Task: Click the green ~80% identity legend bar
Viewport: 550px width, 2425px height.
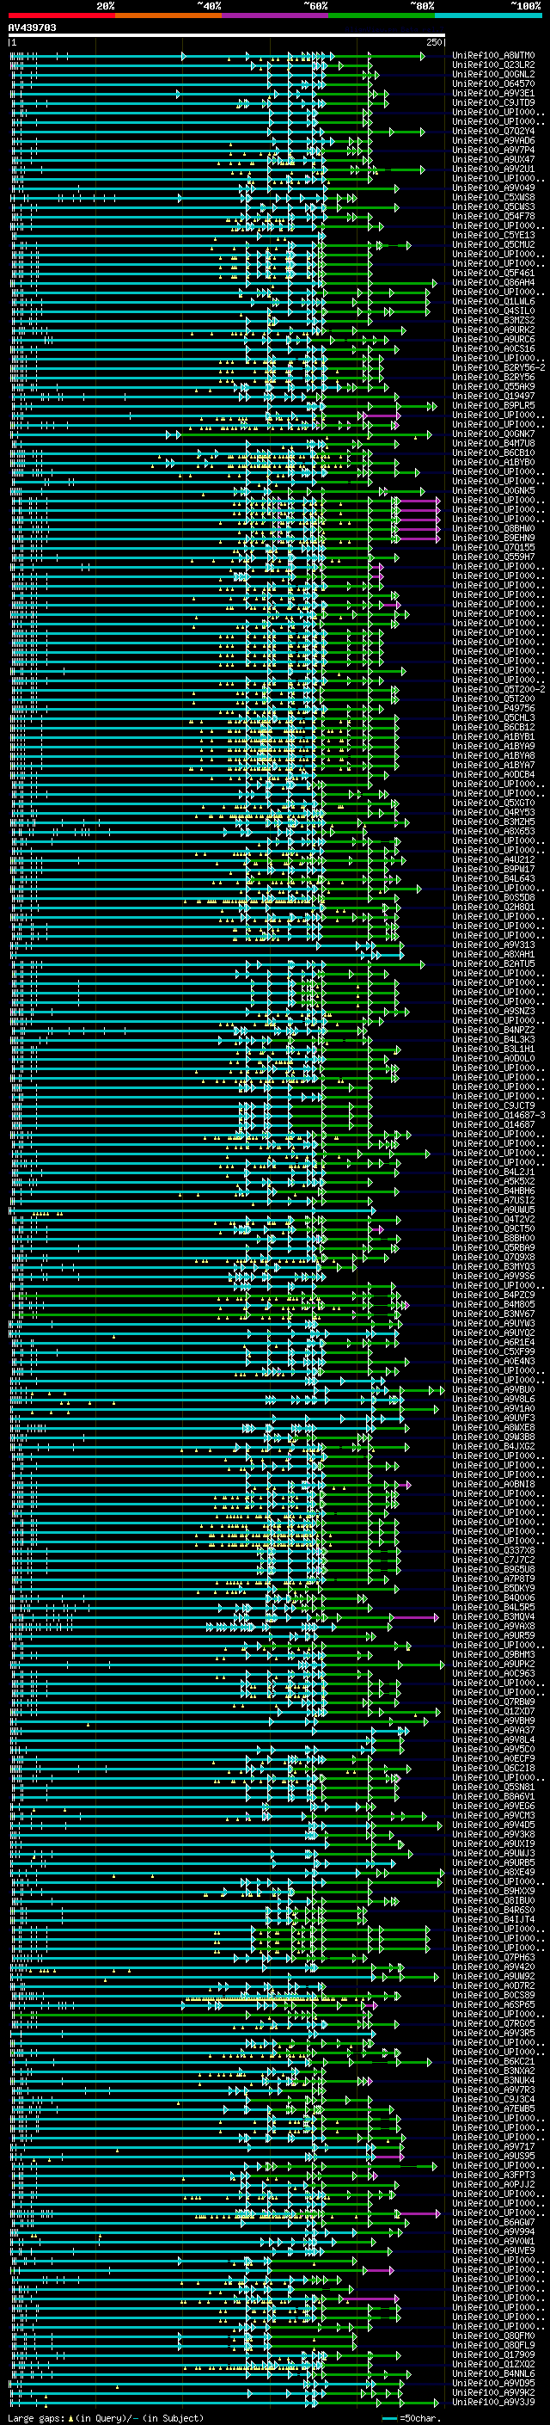Action: point(382,15)
